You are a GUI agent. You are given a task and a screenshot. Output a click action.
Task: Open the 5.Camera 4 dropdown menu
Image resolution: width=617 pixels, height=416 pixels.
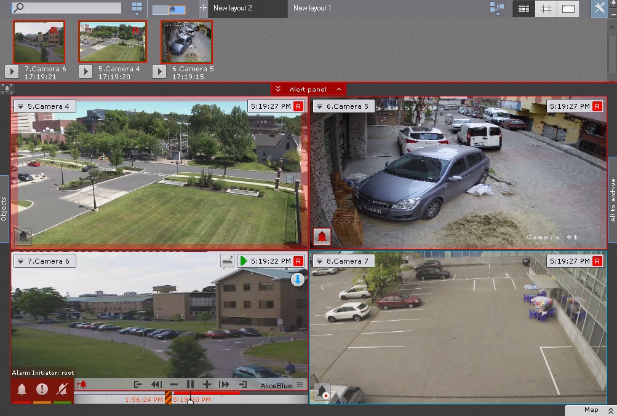point(20,106)
